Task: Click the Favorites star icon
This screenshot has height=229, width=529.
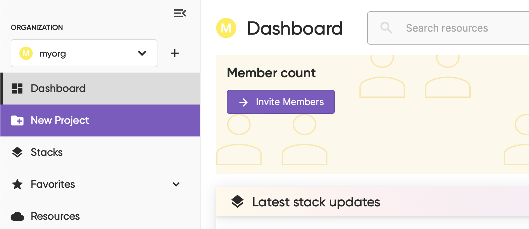Action: tap(17, 184)
